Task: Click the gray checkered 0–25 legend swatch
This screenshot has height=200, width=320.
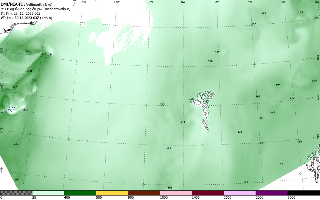Action: [16, 193]
